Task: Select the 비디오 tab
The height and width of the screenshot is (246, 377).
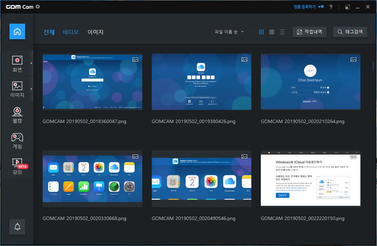Action: (x=71, y=32)
